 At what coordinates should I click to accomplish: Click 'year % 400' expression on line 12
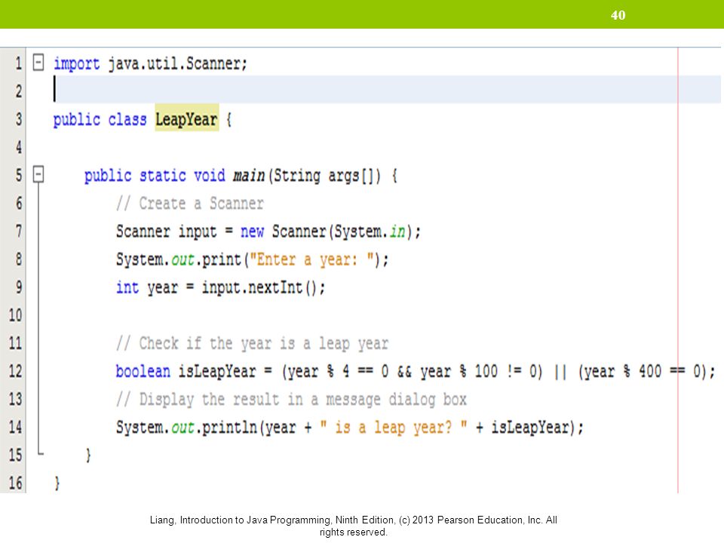(624, 372)
